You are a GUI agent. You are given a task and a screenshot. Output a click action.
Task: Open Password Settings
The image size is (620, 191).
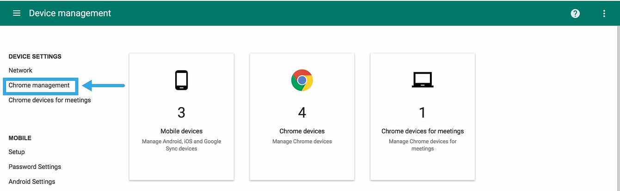click(35, 167)
